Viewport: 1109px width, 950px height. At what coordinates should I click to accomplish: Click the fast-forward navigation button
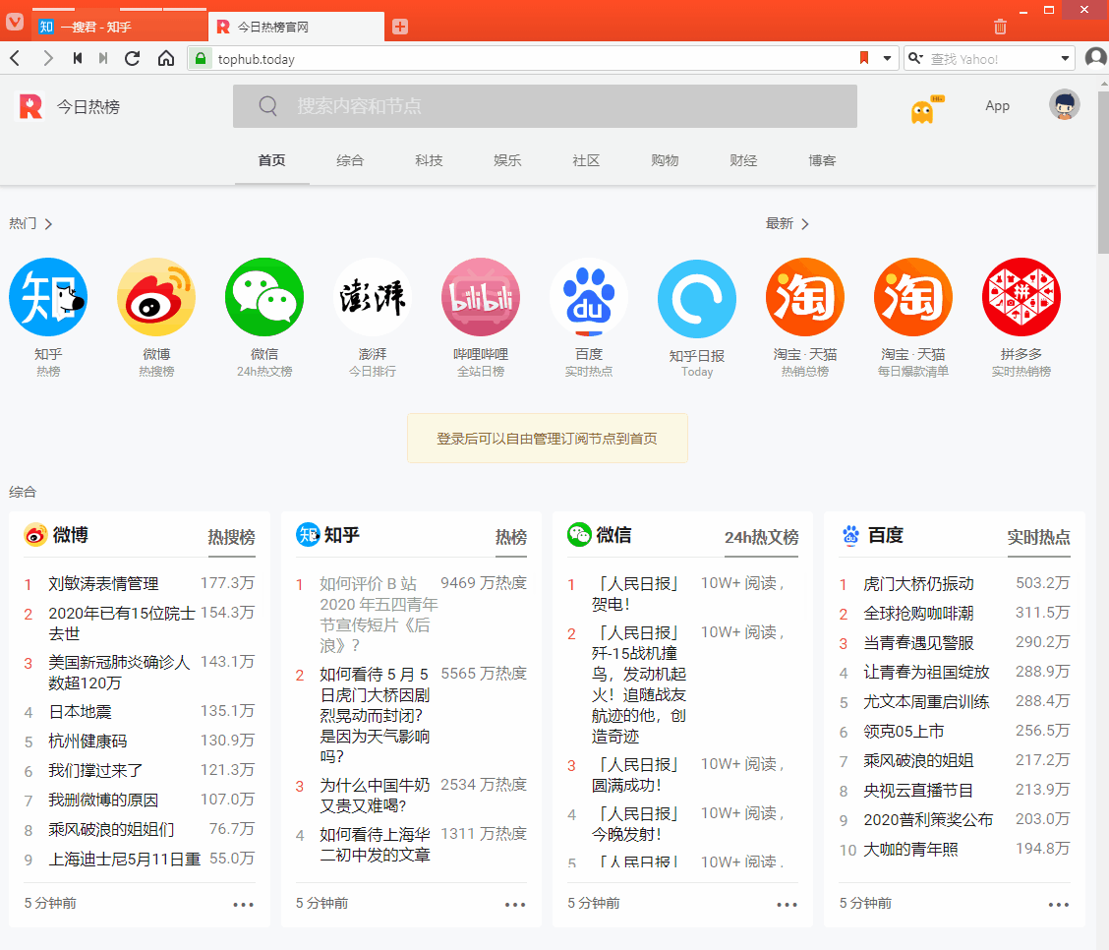pos(103,58)
